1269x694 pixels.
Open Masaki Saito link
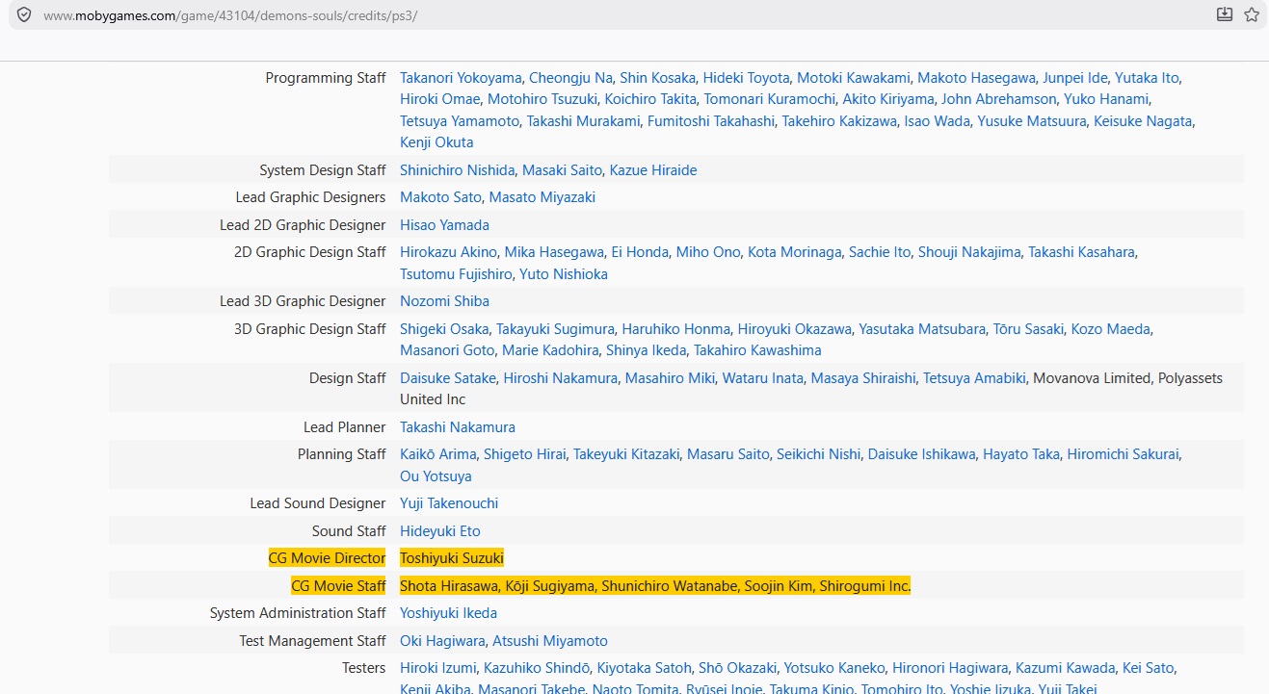562,170
